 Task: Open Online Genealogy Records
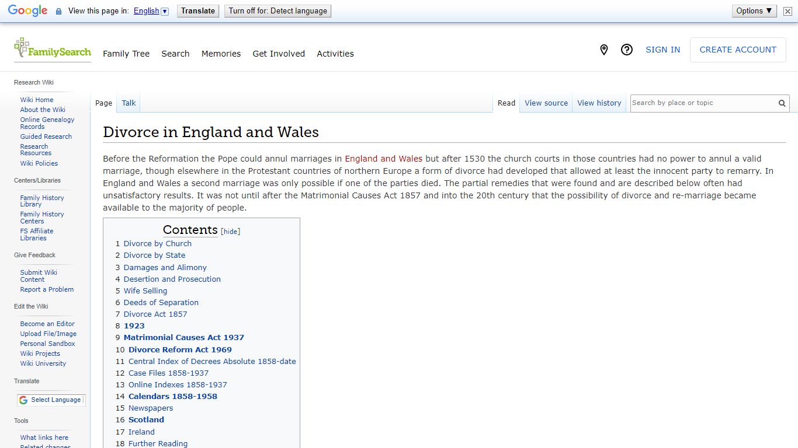47,123
